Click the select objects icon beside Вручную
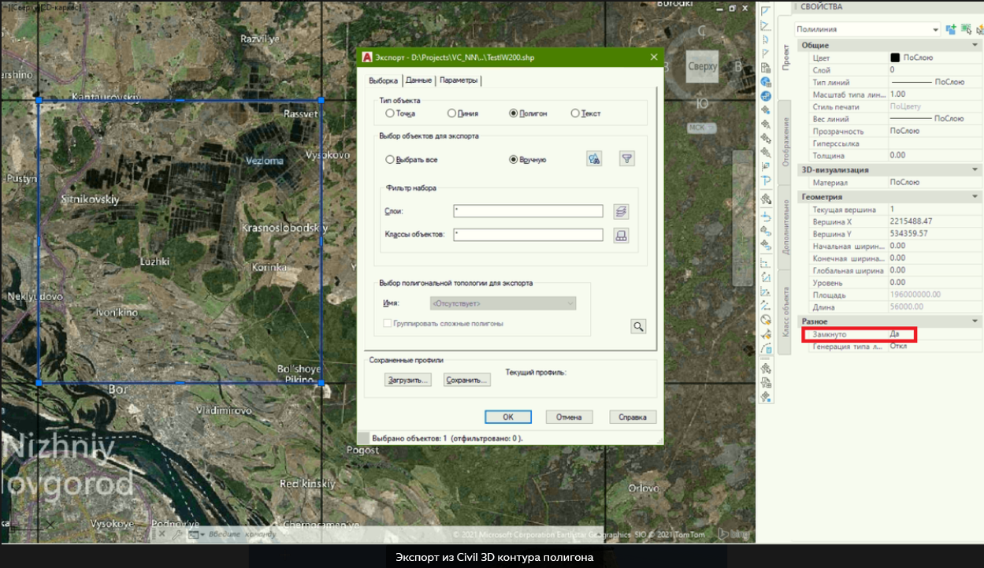This screenshot has height=568, width=984. [594, 159]
